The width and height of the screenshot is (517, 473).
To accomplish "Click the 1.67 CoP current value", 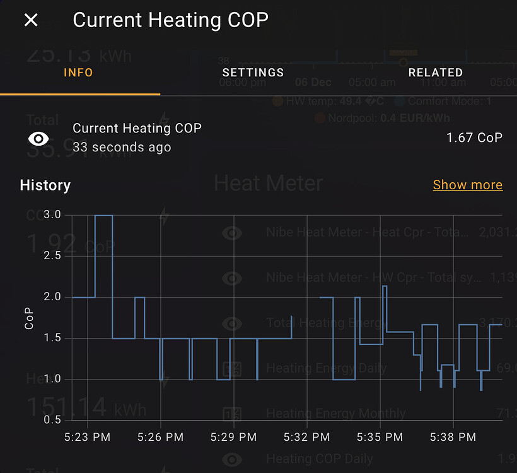I will [474, 137].
